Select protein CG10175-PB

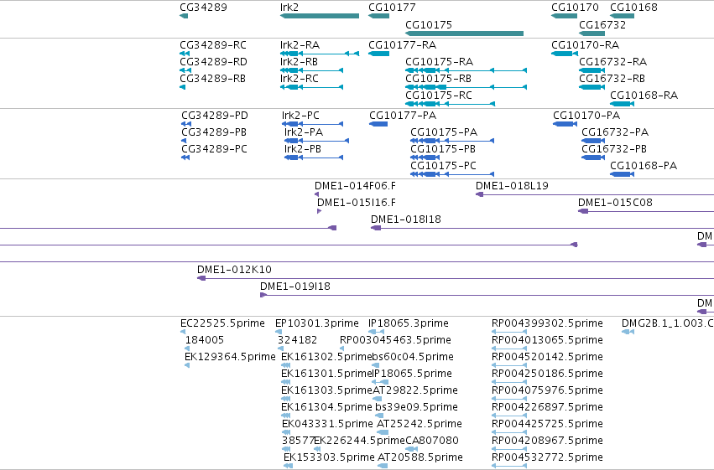[x=443, y=149]
